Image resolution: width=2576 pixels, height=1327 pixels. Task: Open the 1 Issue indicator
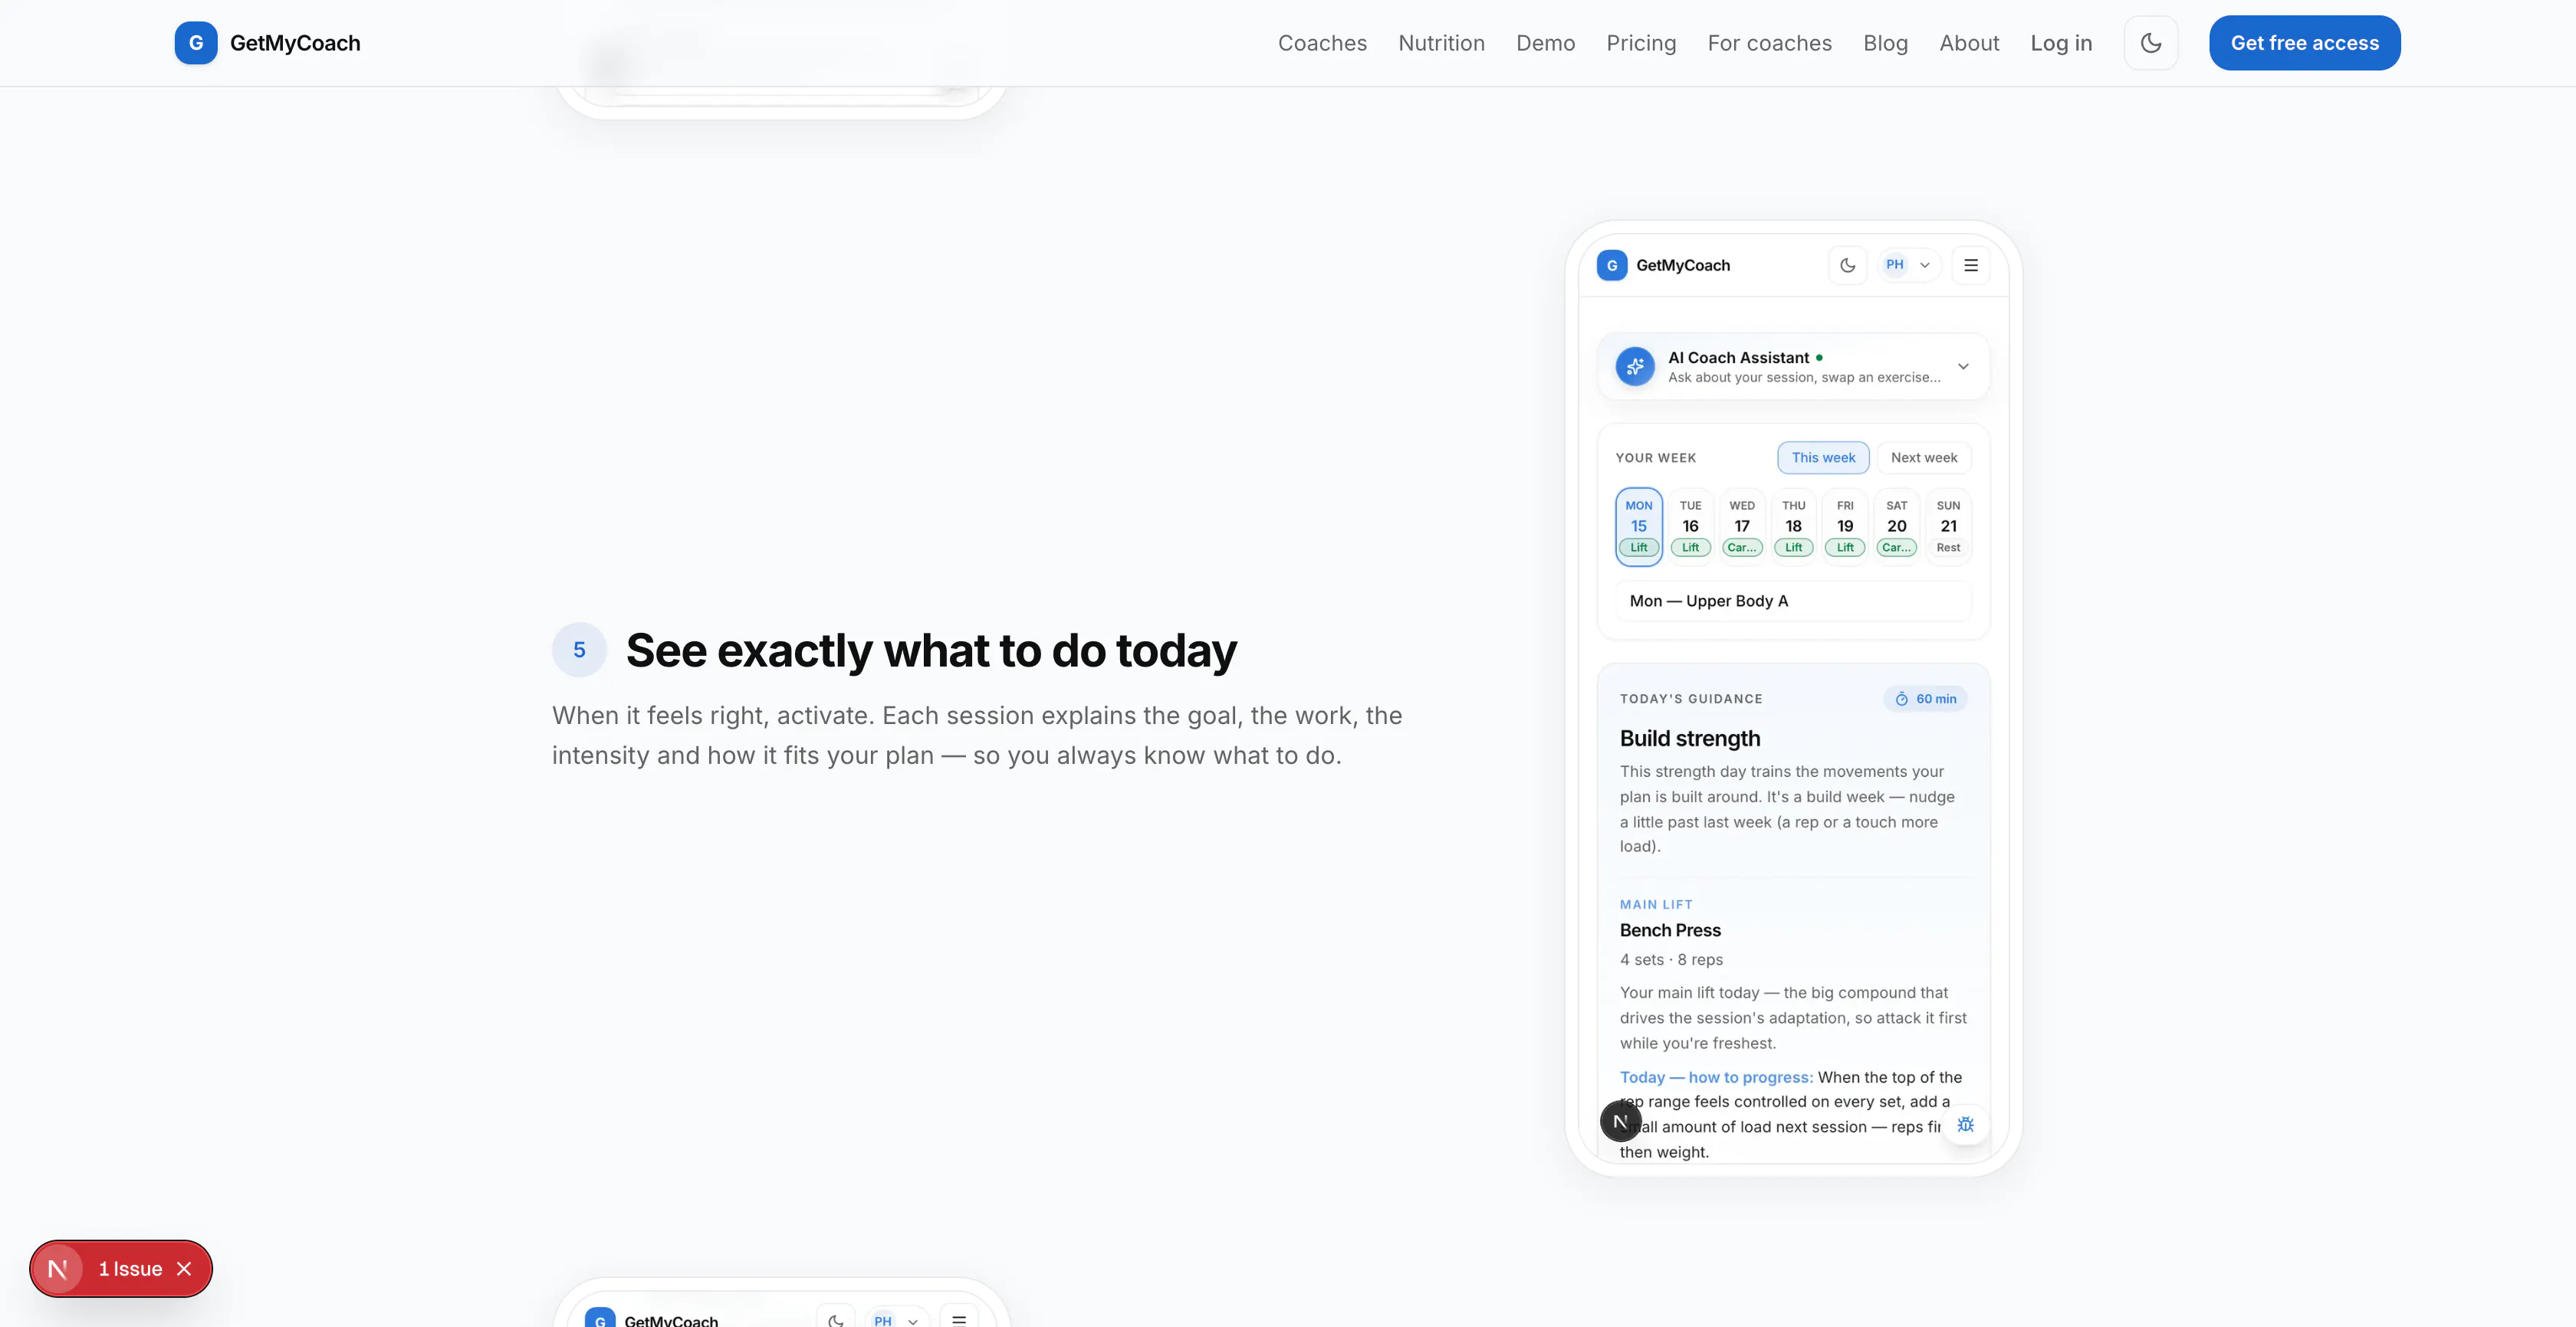[130, 1269]
